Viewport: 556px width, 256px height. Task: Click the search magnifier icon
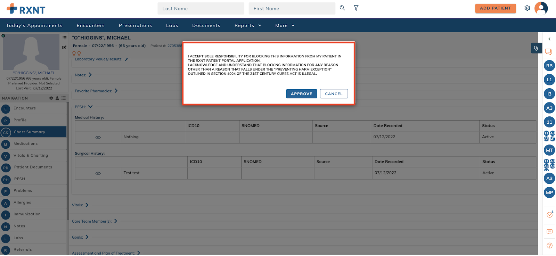(342, 8)
